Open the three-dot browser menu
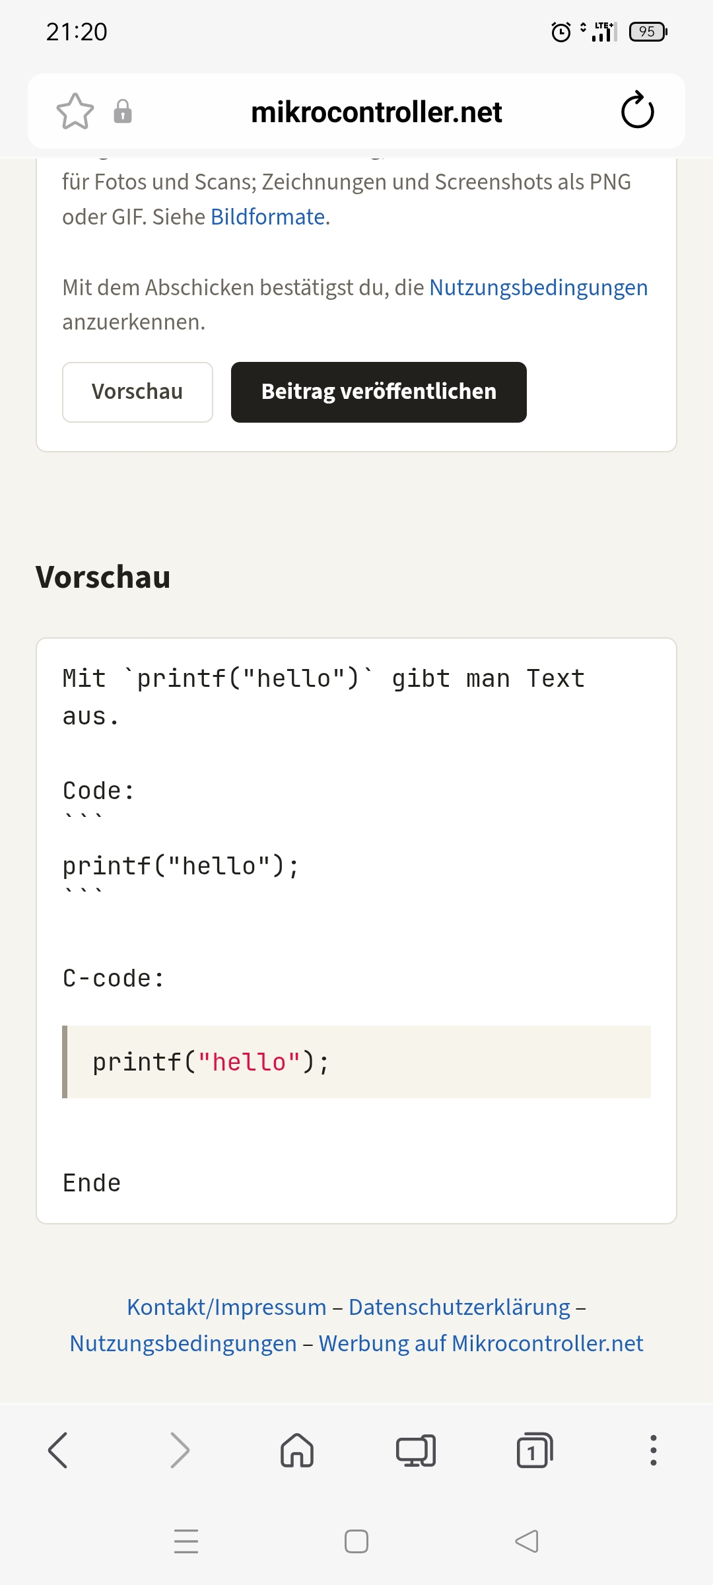 coord(654,1450)
